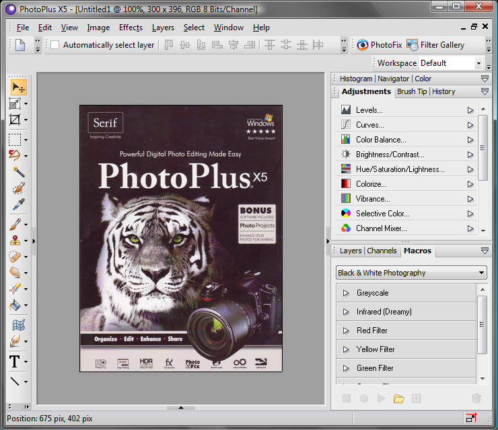Select the Text tool
Image resolution: width=498 pixels, height=430 pixels.
tap(15, 361)
